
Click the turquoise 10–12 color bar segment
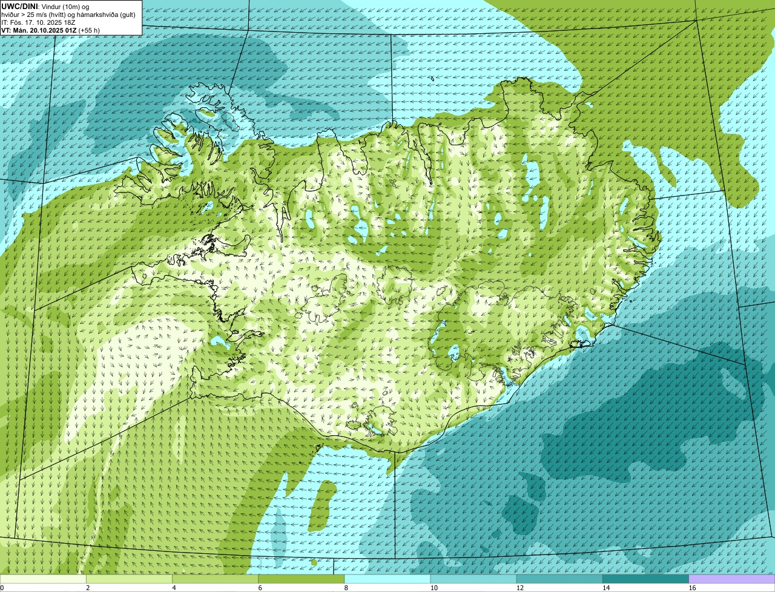(x=473, y=579)
